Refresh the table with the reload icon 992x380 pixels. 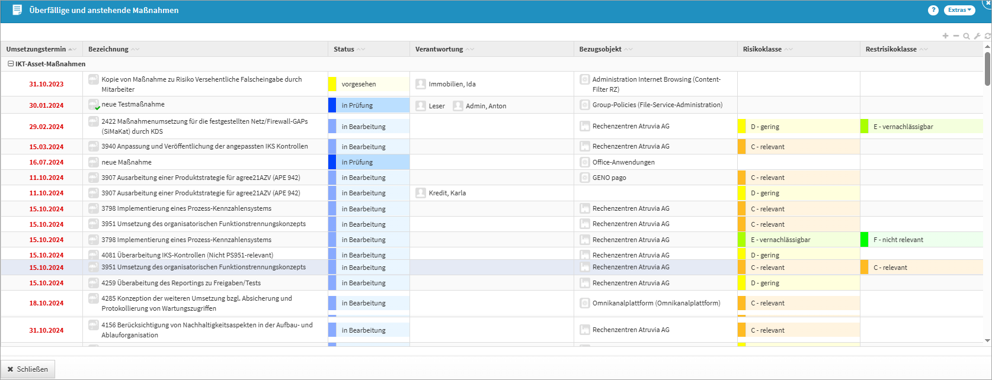click(x=987, y=36)
